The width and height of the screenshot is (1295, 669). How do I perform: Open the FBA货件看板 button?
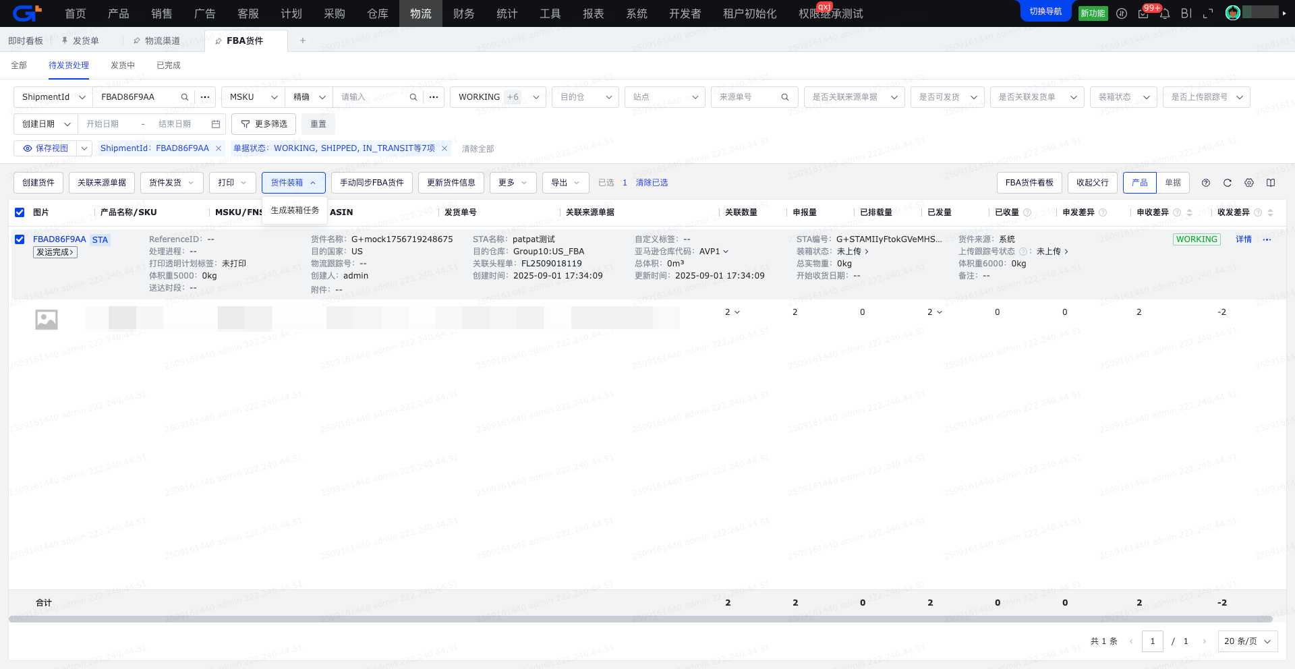click(x=1029, y=183)
